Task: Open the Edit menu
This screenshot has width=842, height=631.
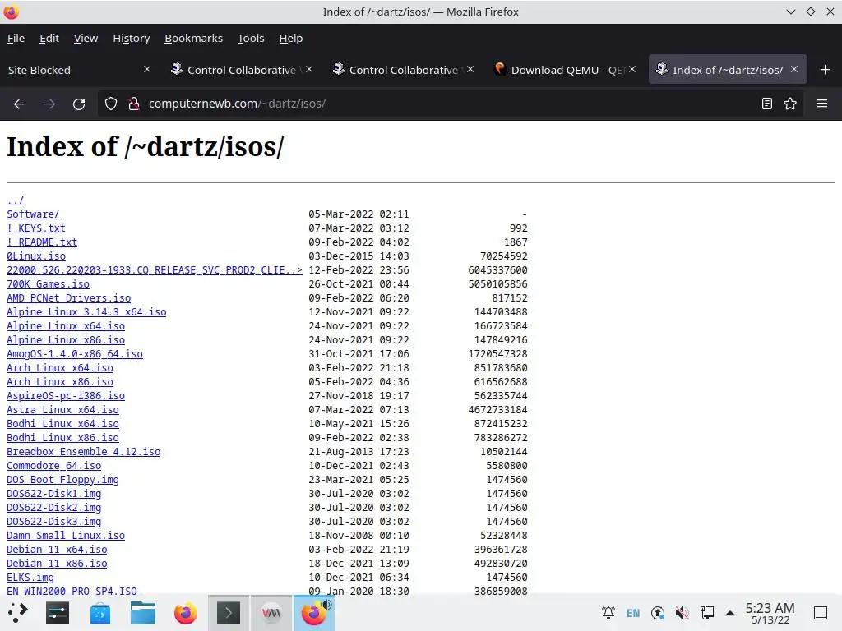Action: coord(49,38)
